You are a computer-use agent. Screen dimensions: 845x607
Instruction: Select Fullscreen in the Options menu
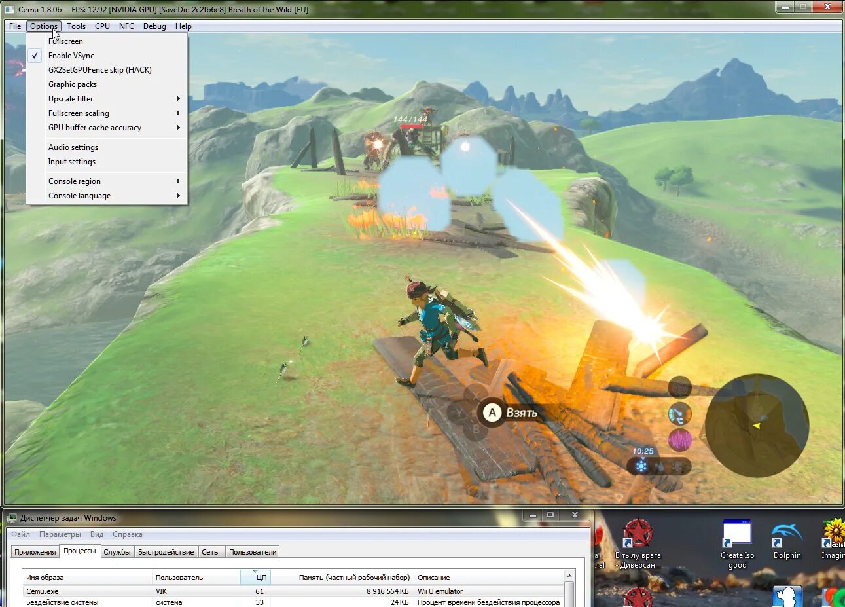click(107, 41)
